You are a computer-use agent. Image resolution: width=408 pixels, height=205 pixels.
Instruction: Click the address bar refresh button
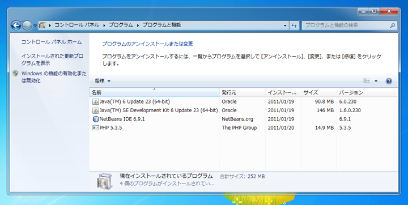(x=294, y=25)
